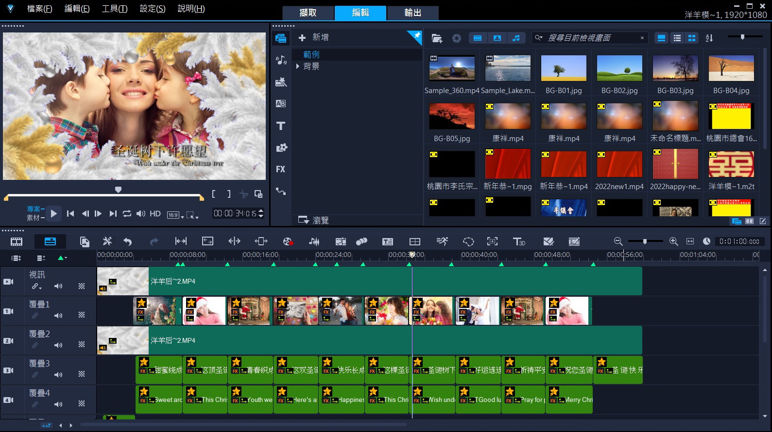Open the Sound Mixer icon
Viewport: 772px width, 432px height.
tap(314, 241)
